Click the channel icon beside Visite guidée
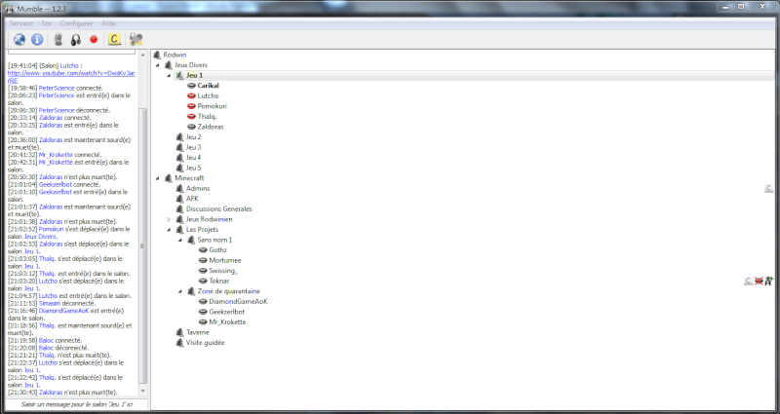Viewport: 780px width, 414px height. [x=179, y=343]
